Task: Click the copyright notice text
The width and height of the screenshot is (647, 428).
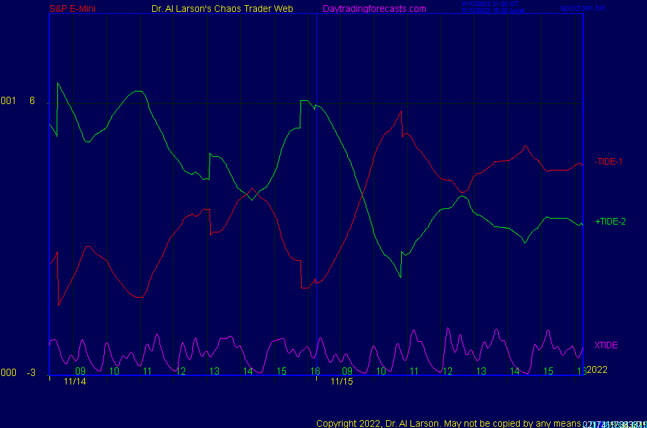Action: click(448, 423)
